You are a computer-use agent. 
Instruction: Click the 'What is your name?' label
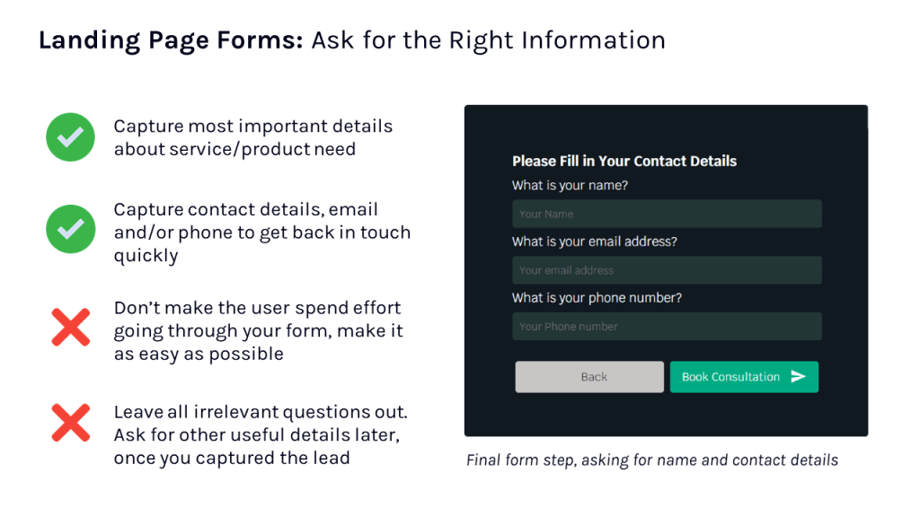[x=570, y=186]
